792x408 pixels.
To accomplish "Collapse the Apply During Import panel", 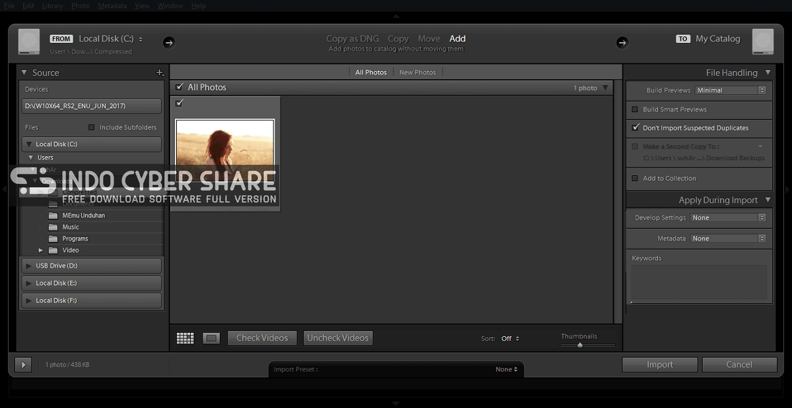I will [x=768, y=200].
